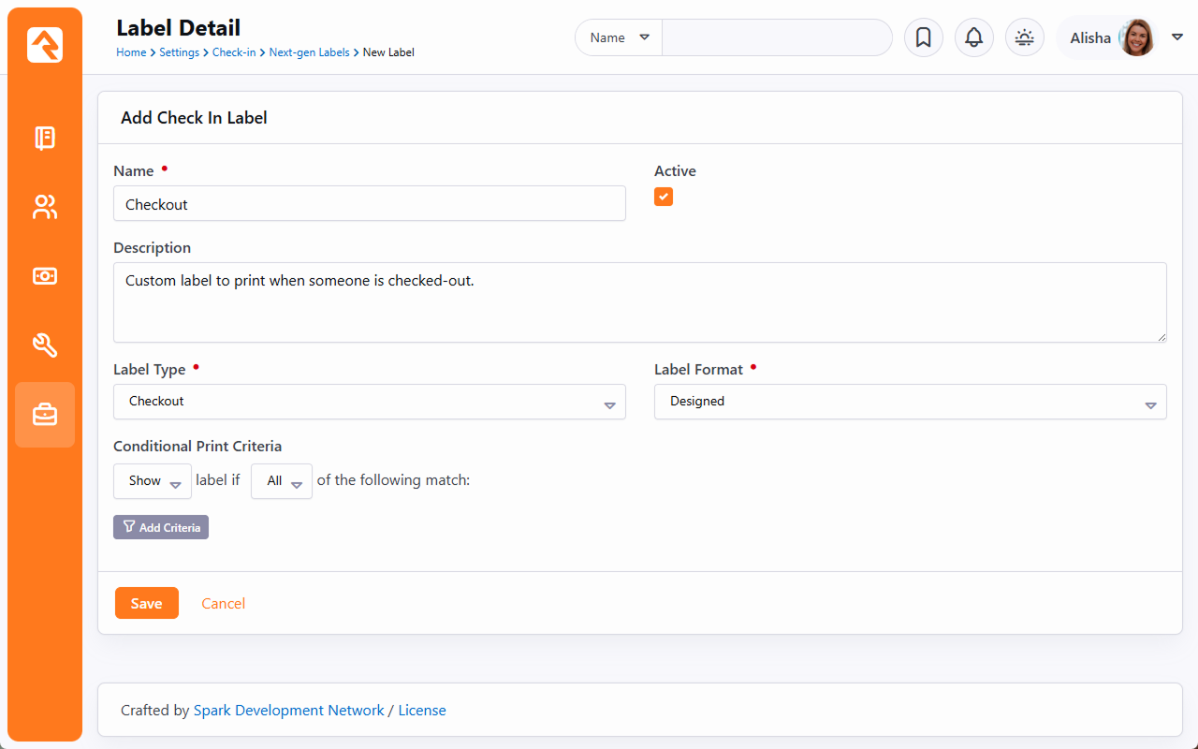Click the bookmark icon in header

(923, 37)
